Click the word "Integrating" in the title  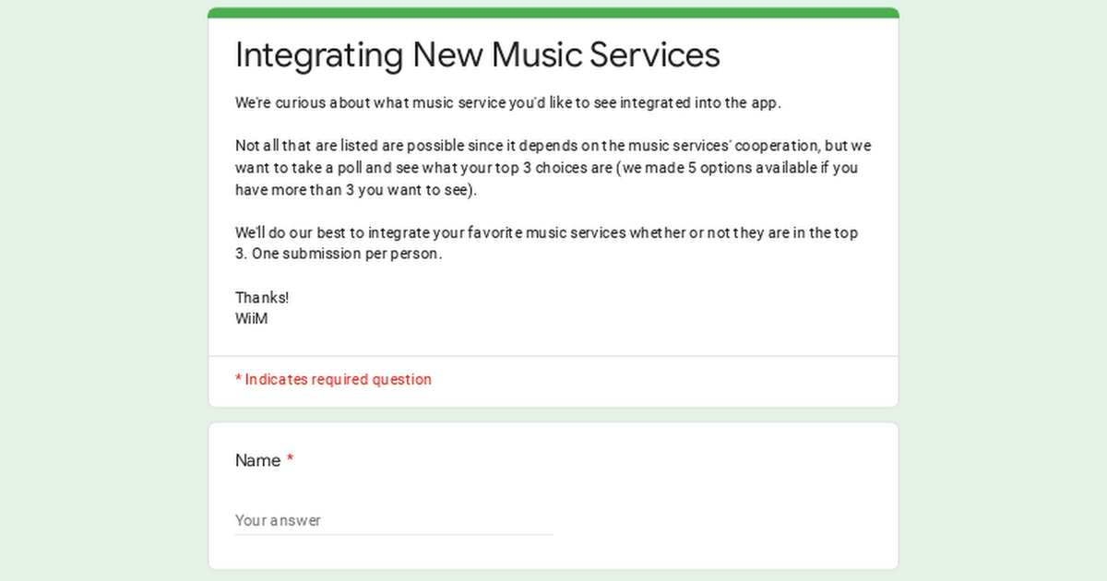[x=318, y=55]
